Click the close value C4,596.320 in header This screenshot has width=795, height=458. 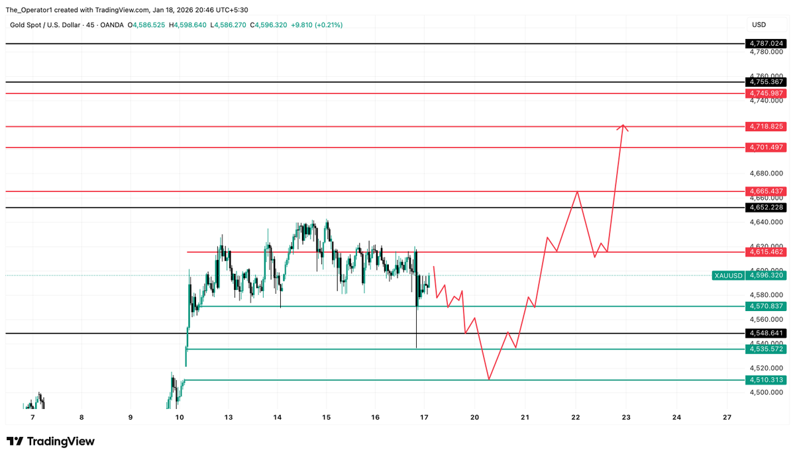[x=269, y=25]
